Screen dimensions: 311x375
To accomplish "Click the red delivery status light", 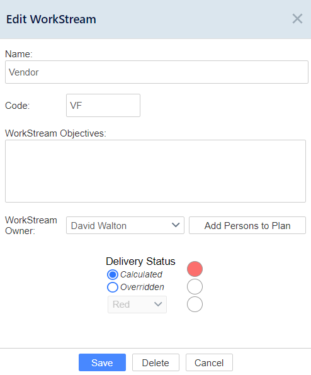I will 195,269.
